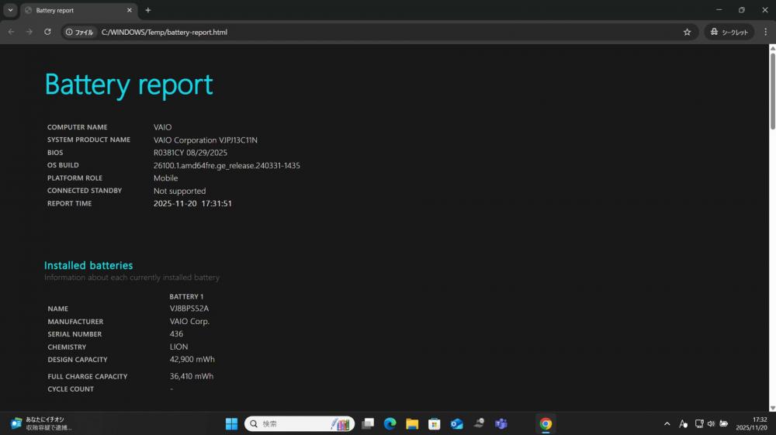The height and width of the screenshot is (435, 776).
Task: Click the taskbar 検索 search box
Action: click(300, 423)
